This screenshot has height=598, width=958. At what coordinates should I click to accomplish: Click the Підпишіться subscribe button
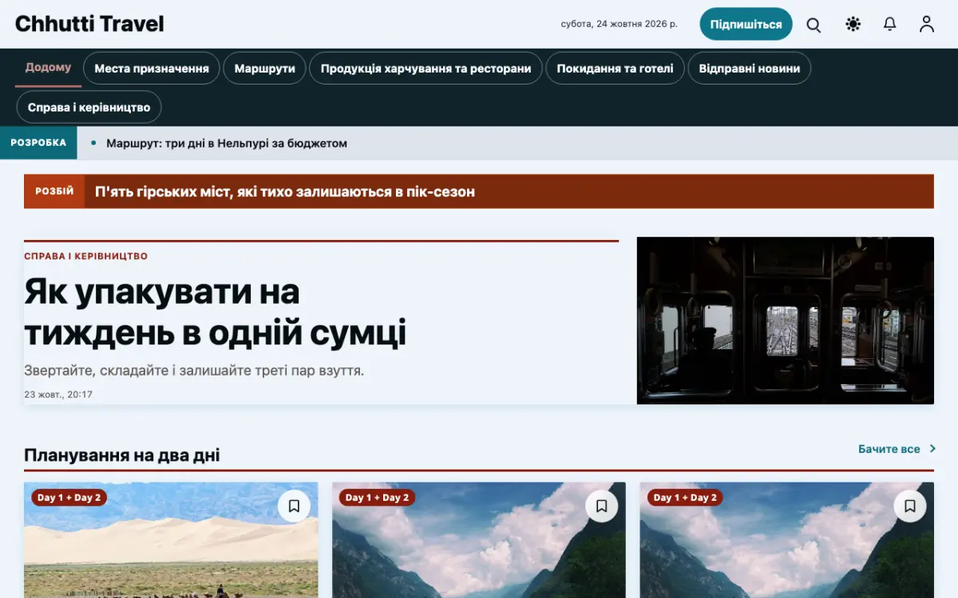746,24
